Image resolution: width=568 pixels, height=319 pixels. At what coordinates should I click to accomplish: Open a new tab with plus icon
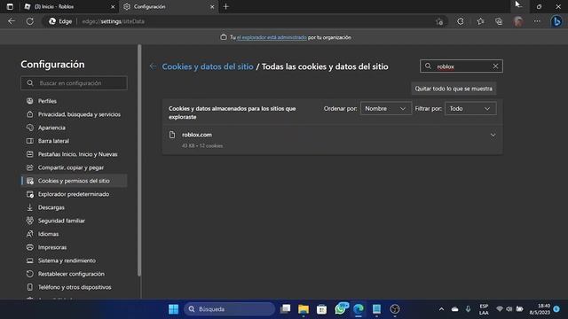pyautogui.click(x=226, y=6)
